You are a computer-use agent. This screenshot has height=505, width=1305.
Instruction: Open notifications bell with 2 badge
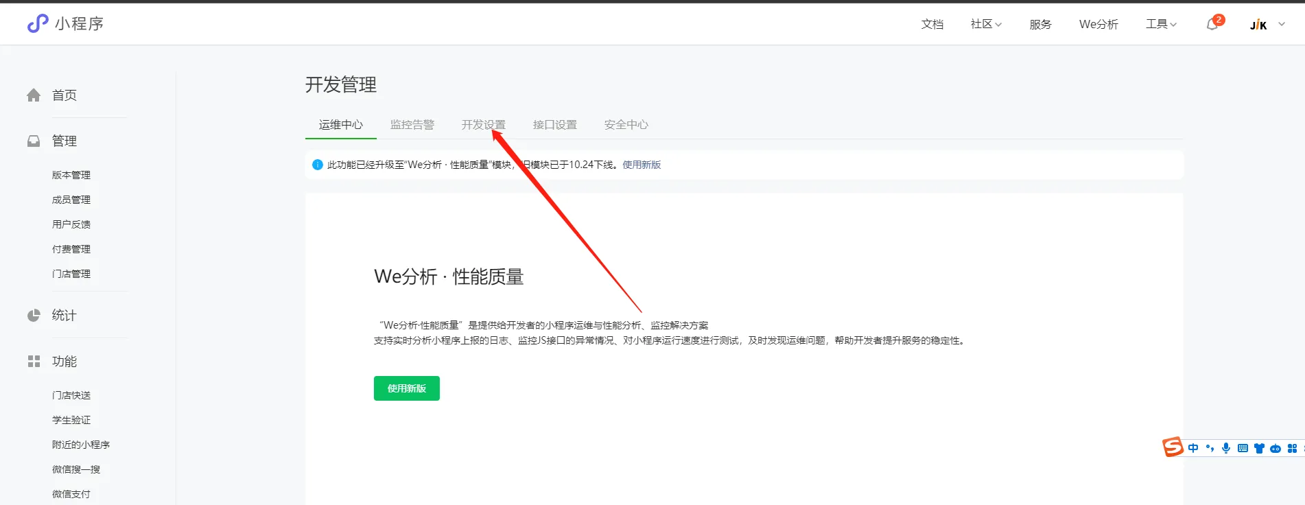1213,24
